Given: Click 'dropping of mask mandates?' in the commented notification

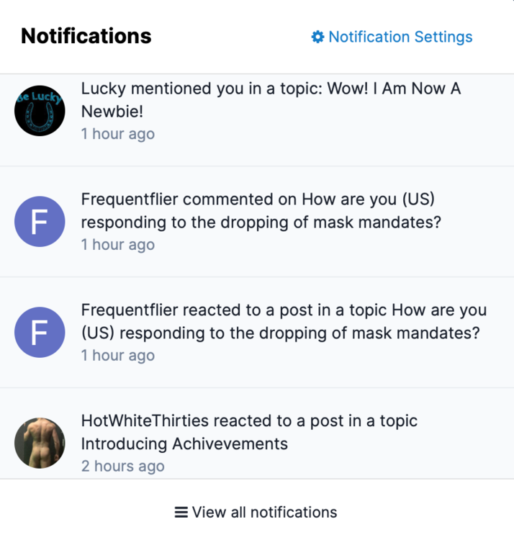Looking at the screenshot, I should click(x=331, y=222).
